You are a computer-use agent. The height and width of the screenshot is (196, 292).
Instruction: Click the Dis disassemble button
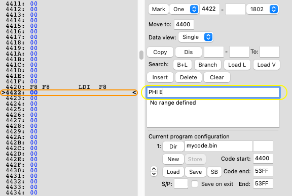pos(189,52)
